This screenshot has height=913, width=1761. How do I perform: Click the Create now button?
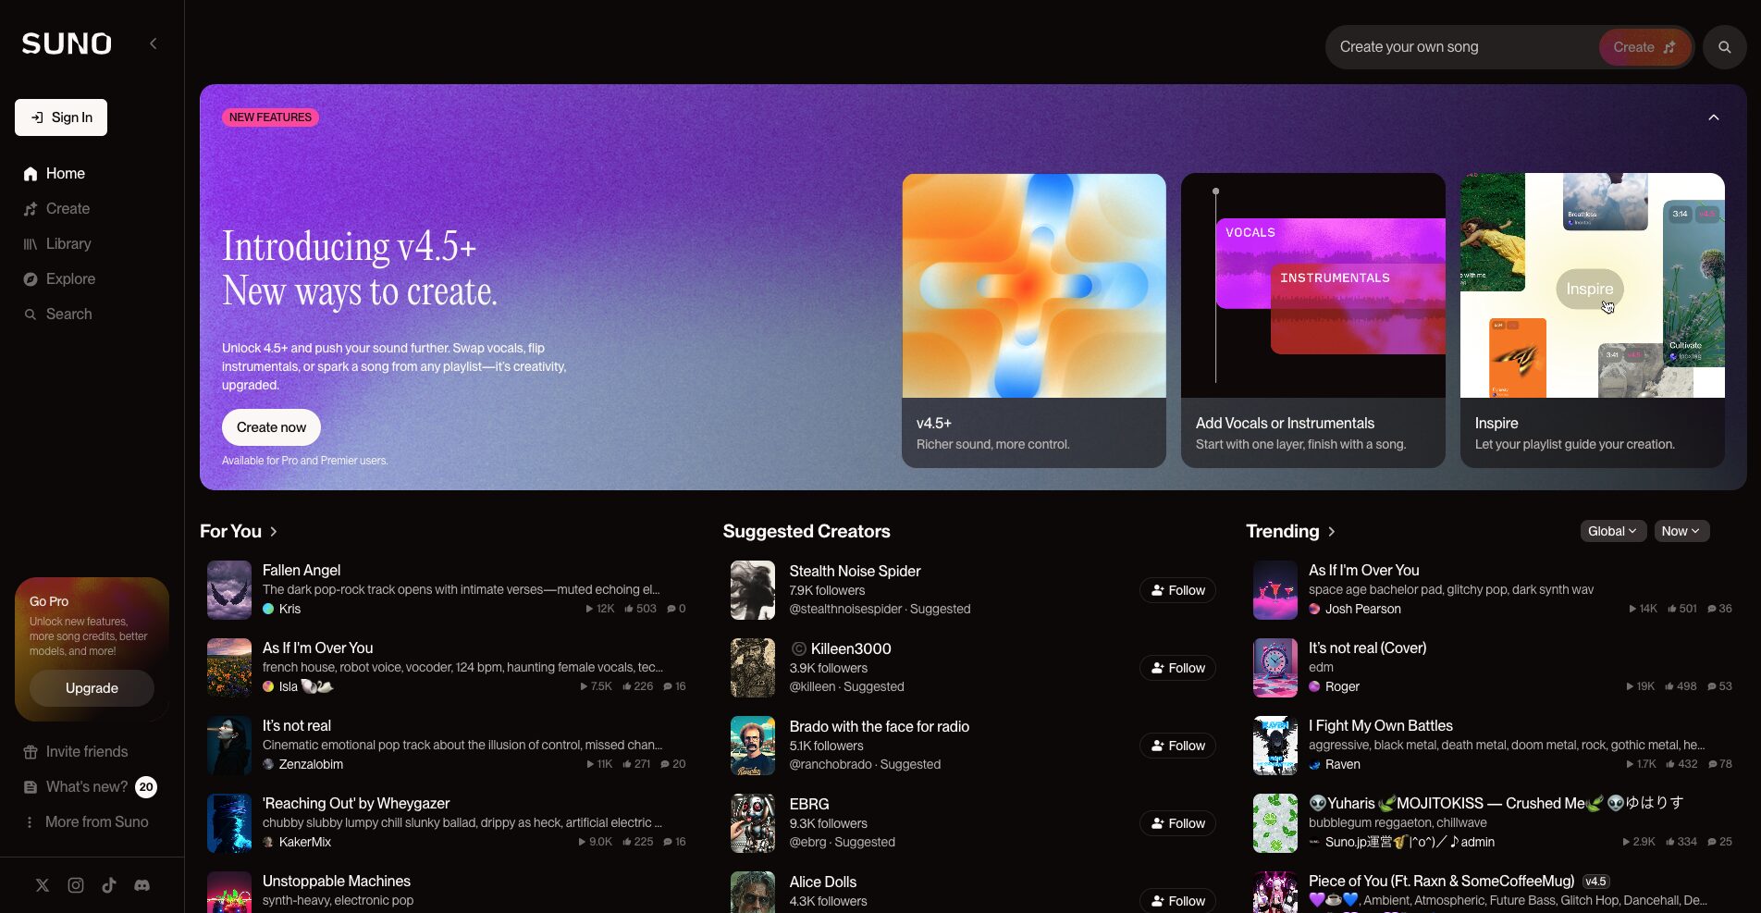tap(271, 427)
